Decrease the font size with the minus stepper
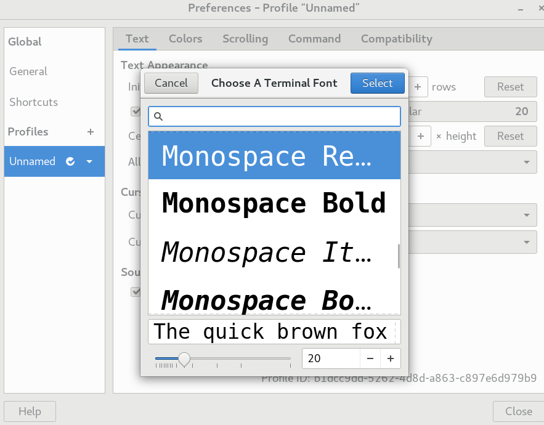The height and width of the screenshot is (425, 544). (370, 358)
